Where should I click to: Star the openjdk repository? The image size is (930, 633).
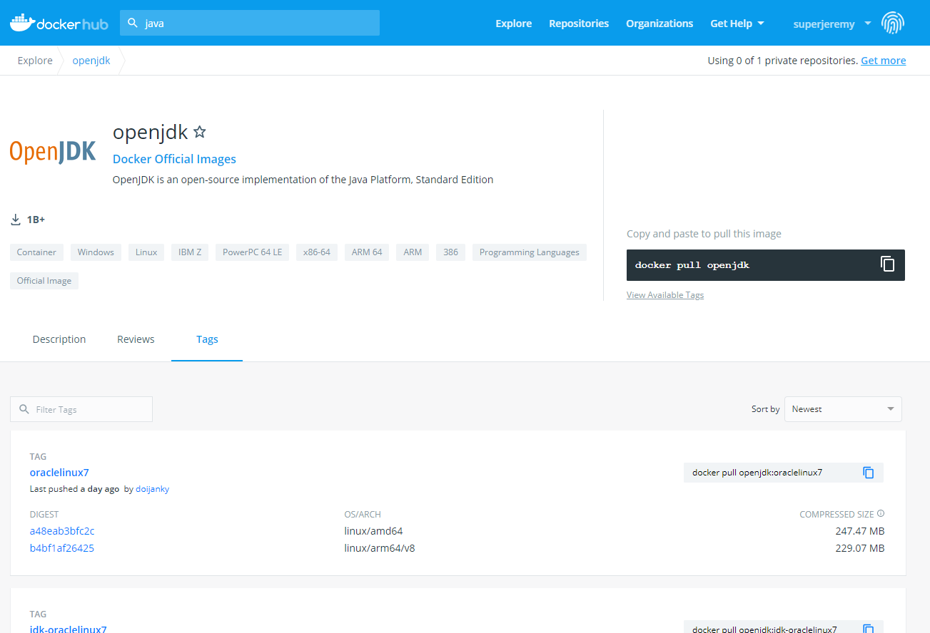tap(200, 132)
